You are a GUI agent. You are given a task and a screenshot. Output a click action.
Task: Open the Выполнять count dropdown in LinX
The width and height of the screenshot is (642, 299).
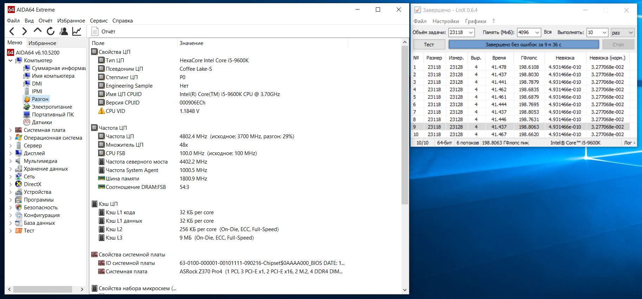[x=604, y=33]
